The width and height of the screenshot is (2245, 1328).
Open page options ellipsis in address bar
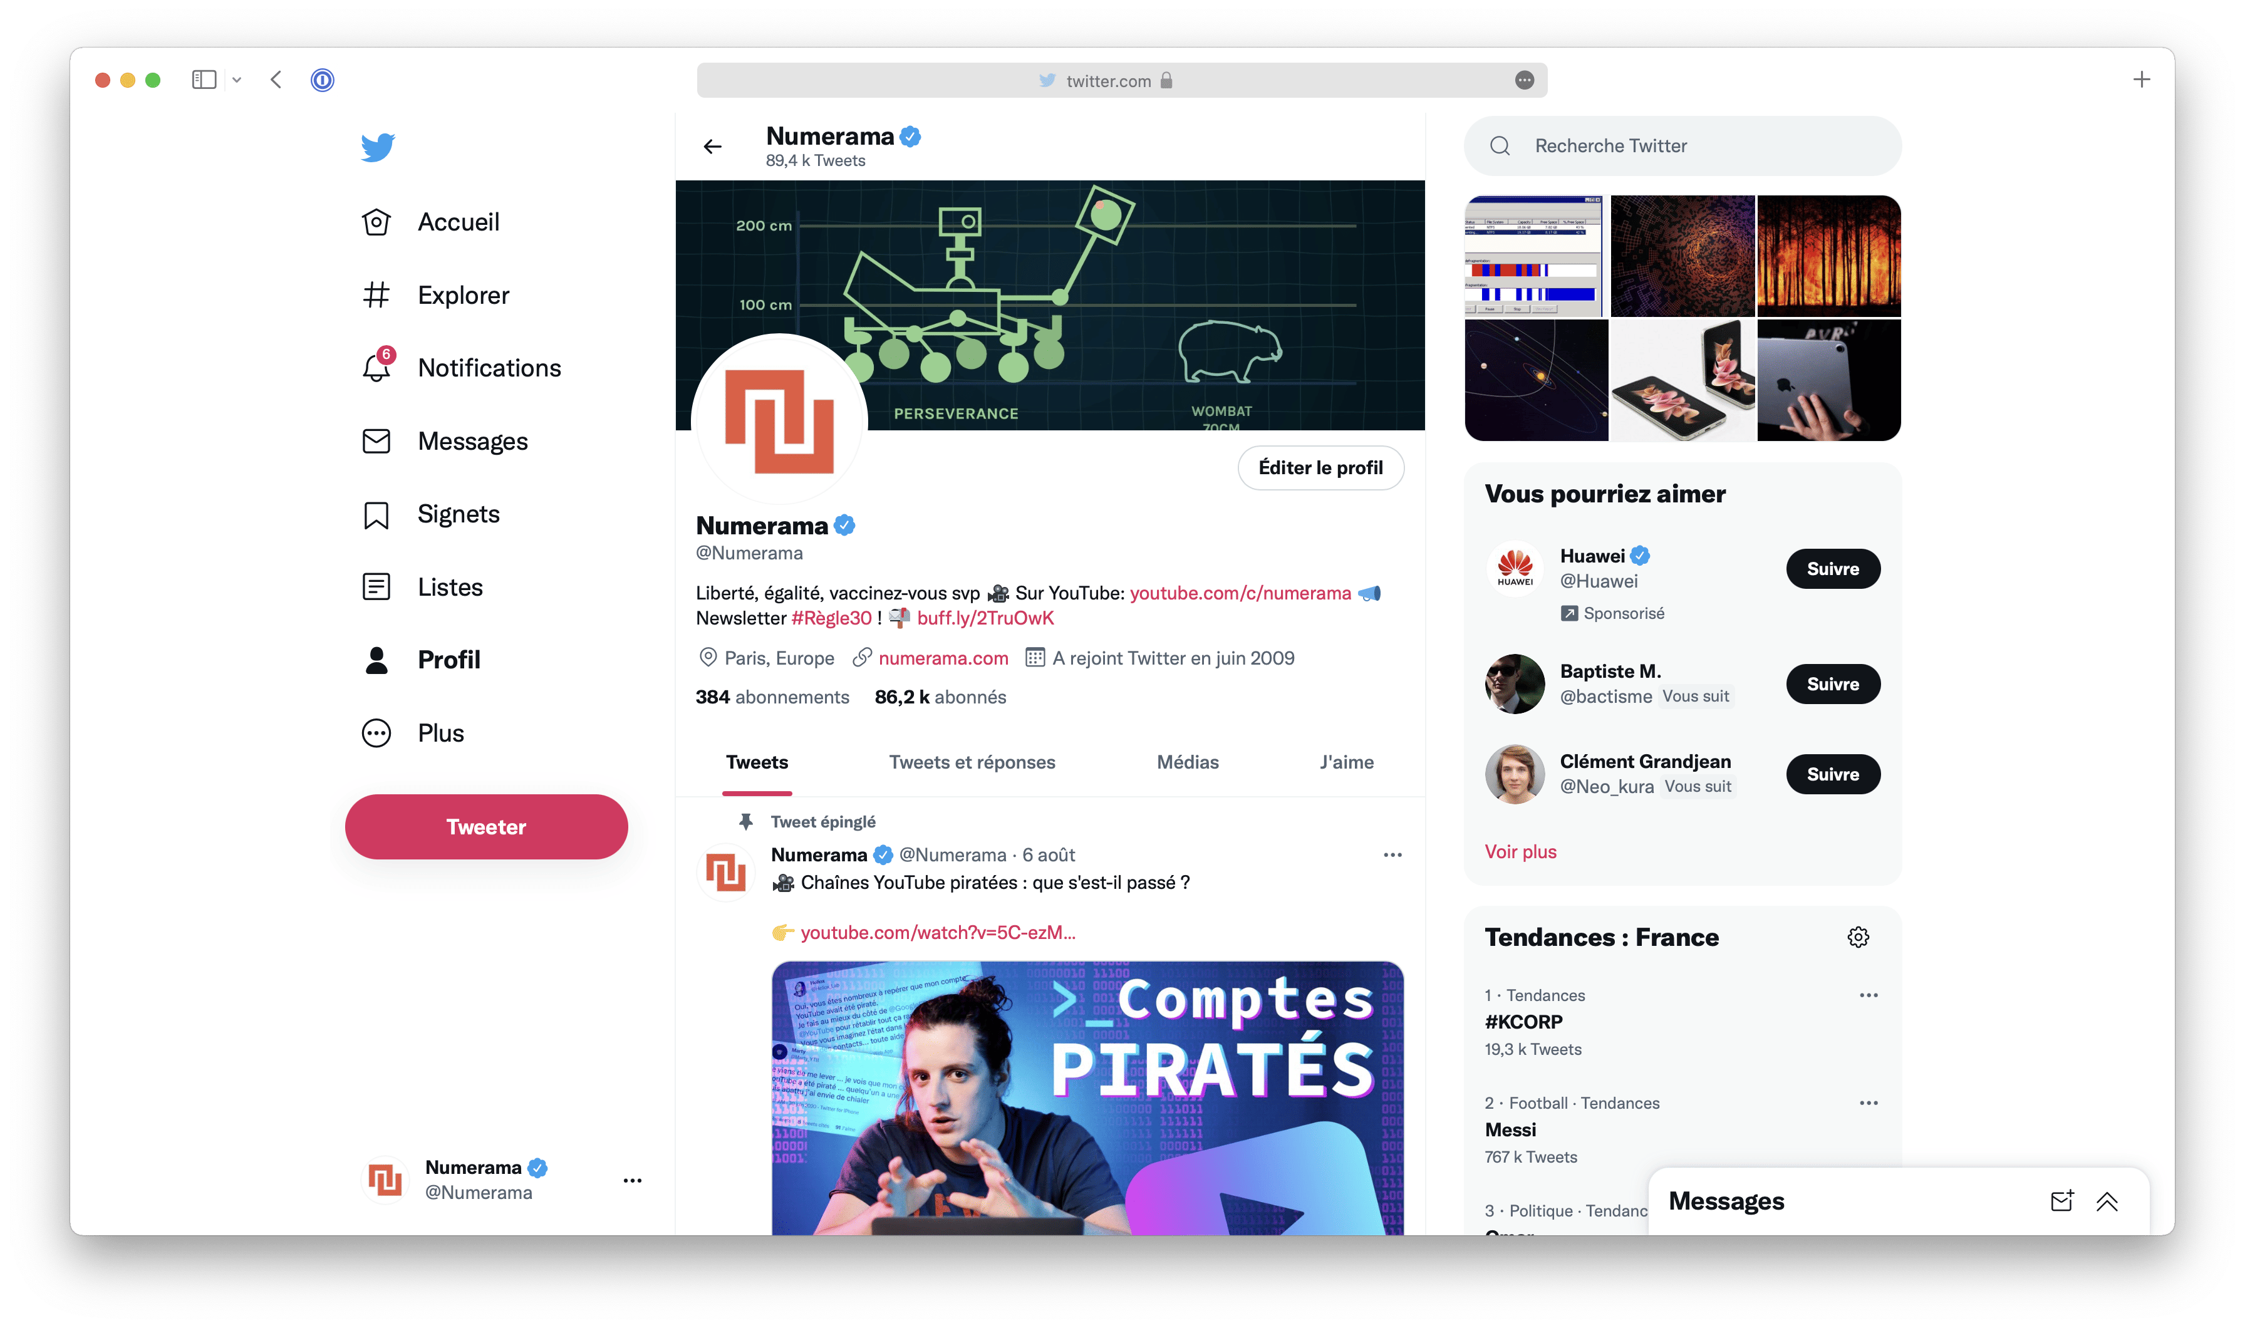(1525, 81)
